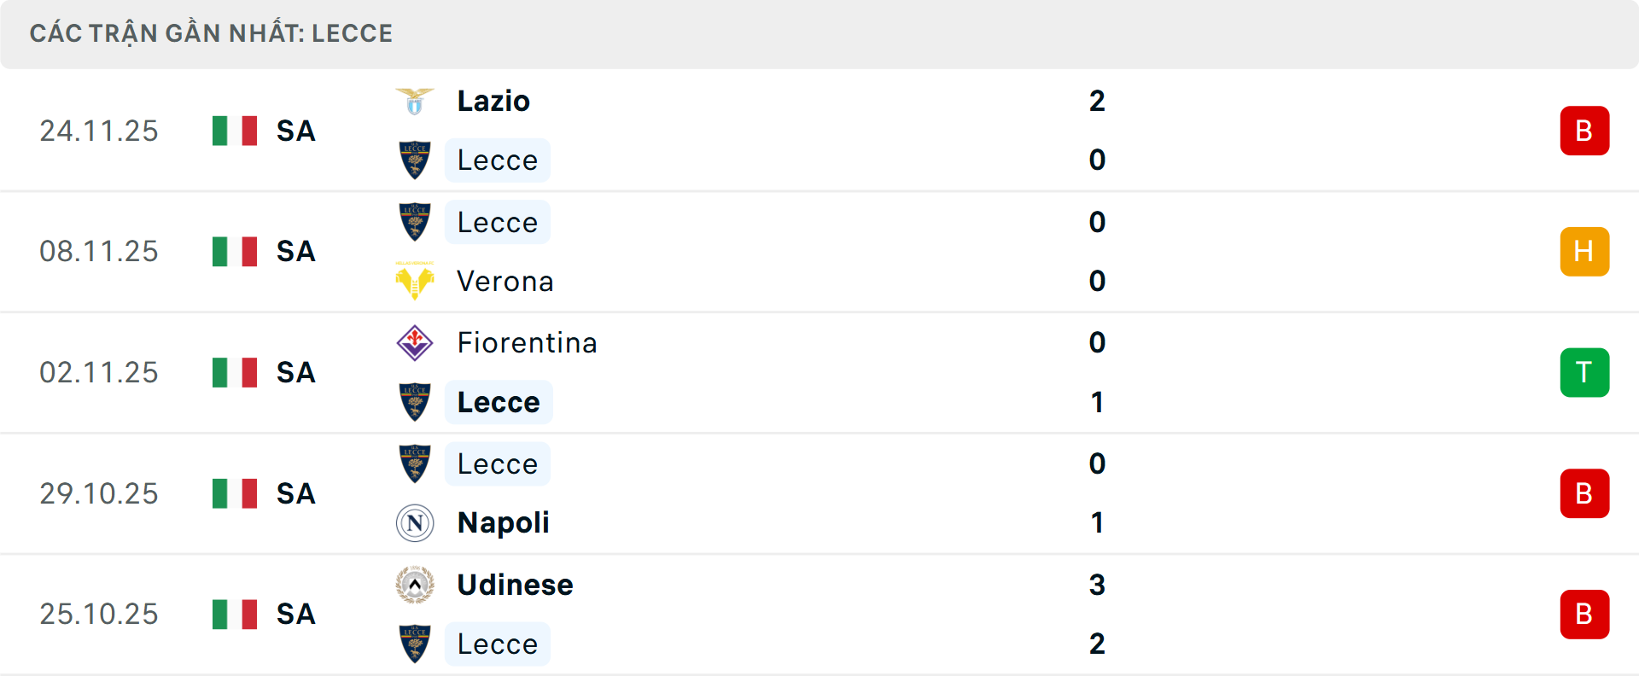
Task: Click the Verona club crest icon
Action: (x=415, y=281)
